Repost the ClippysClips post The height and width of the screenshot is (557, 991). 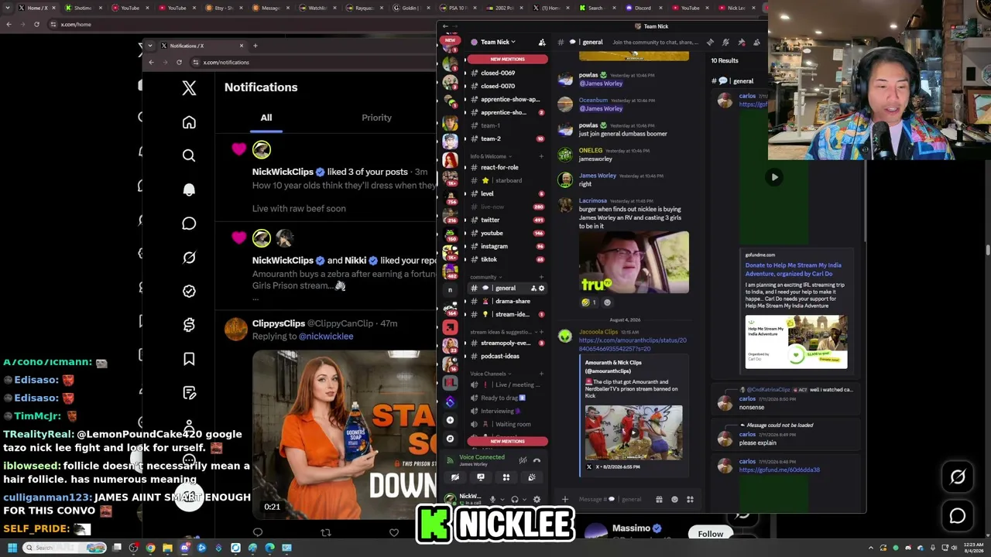[x=326, y=532]
